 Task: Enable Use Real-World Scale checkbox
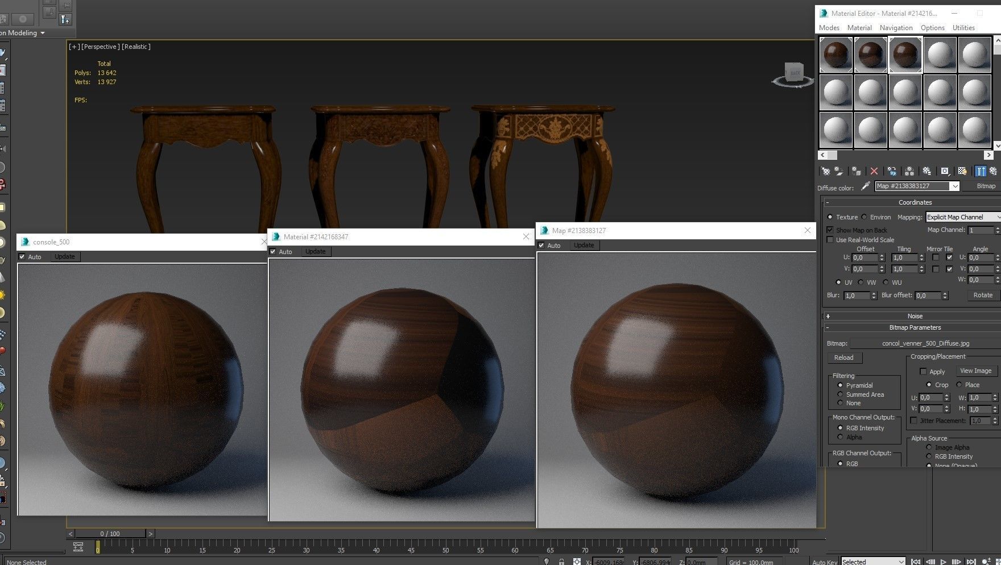coord(830,239)
